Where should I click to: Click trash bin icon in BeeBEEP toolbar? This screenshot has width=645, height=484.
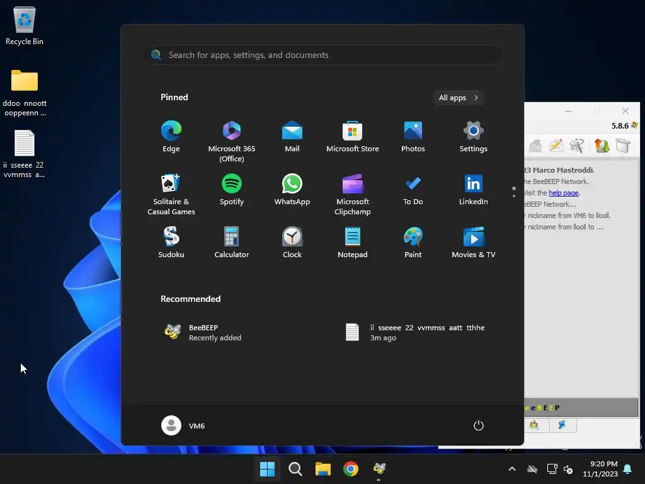pos(623,146)
